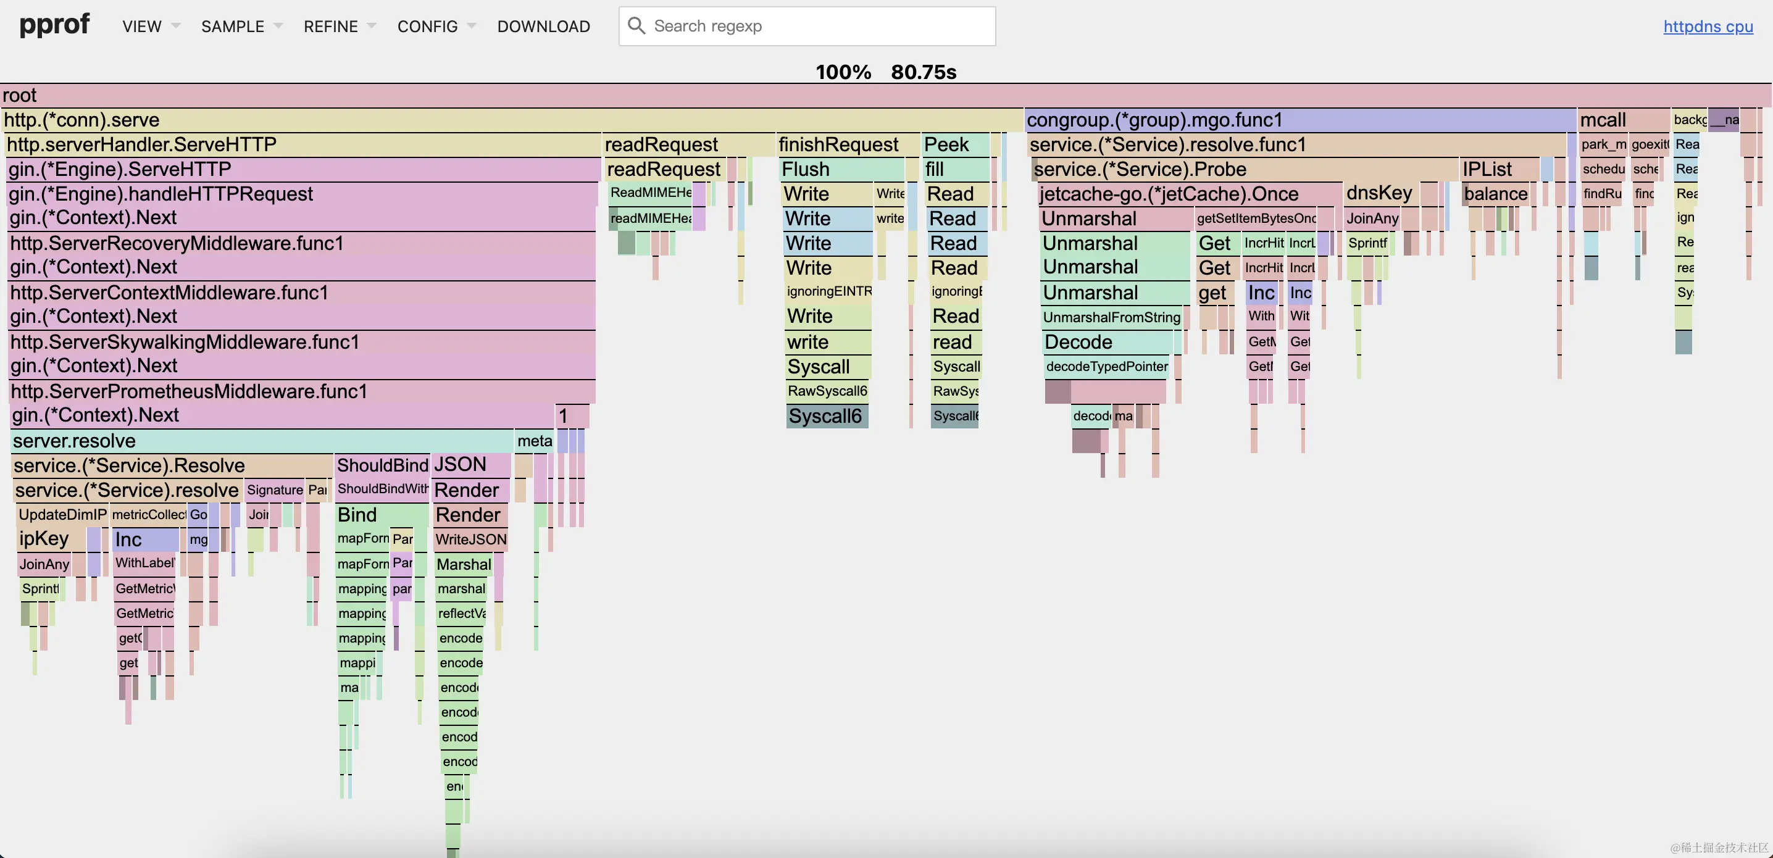Click the search magnifier icon

[x=636, y=26]
